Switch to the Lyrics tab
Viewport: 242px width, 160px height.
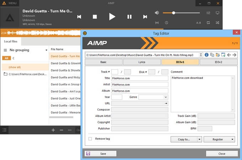click(142, 62)
